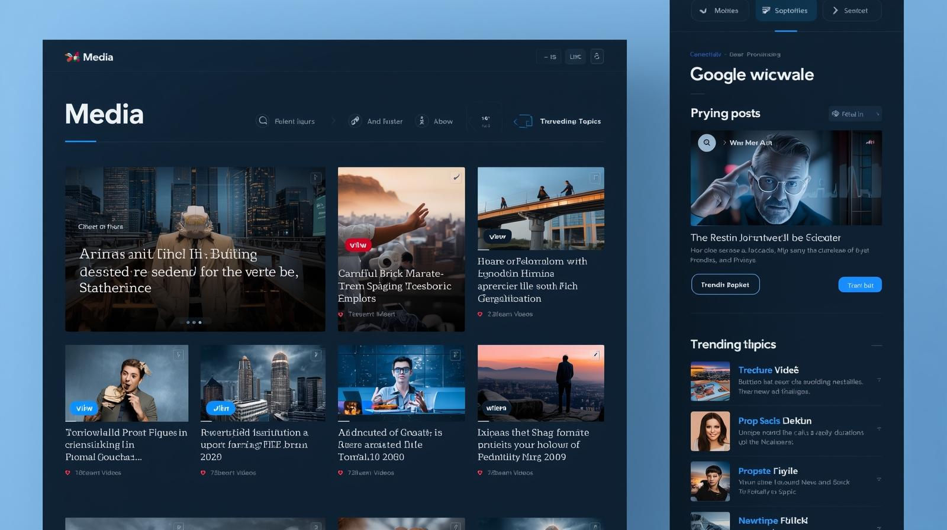Screen dimensions: 947x530
Task: Switch to the Moltes tab
Action: tap(720, 11)
